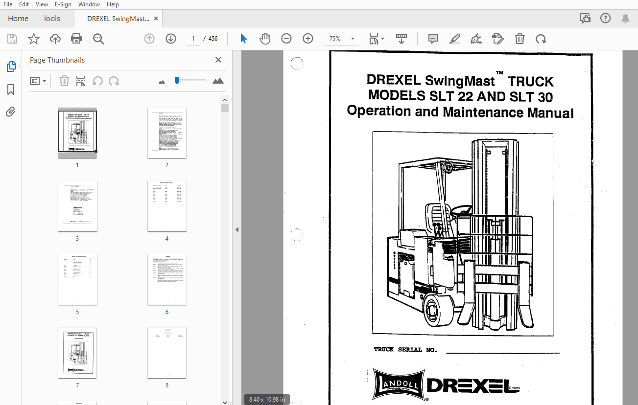638x405 pixels.
Task: Switch to the Home tab
Action: tap(18, 19)
